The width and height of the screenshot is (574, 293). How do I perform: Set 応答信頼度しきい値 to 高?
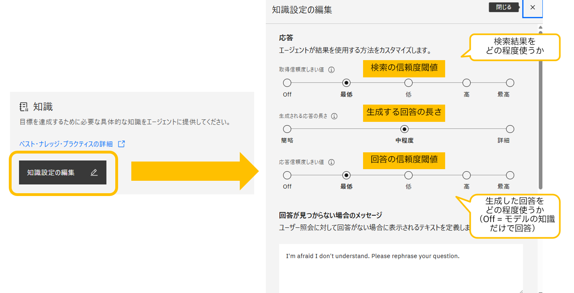tap(466, 175)
